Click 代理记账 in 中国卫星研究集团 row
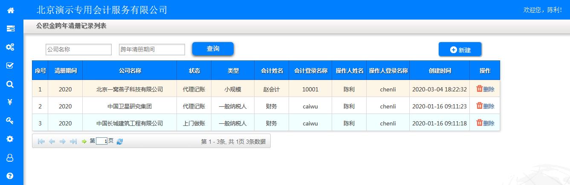Screen dimensions: 570x185 [194, 106]
